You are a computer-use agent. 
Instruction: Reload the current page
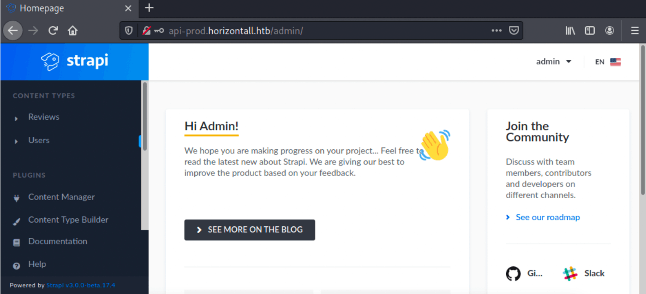tap(53, 31)
